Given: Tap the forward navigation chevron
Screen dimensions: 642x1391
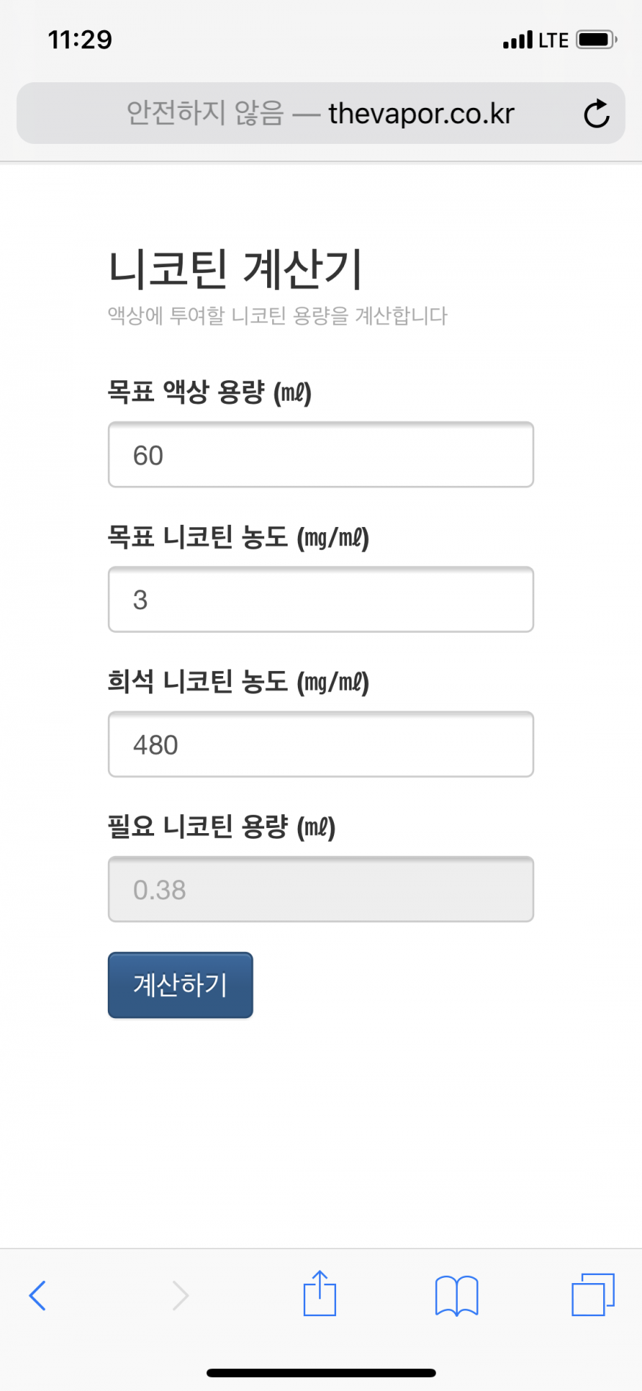Looking at the screenshot, I should [x=180, y=1296].
